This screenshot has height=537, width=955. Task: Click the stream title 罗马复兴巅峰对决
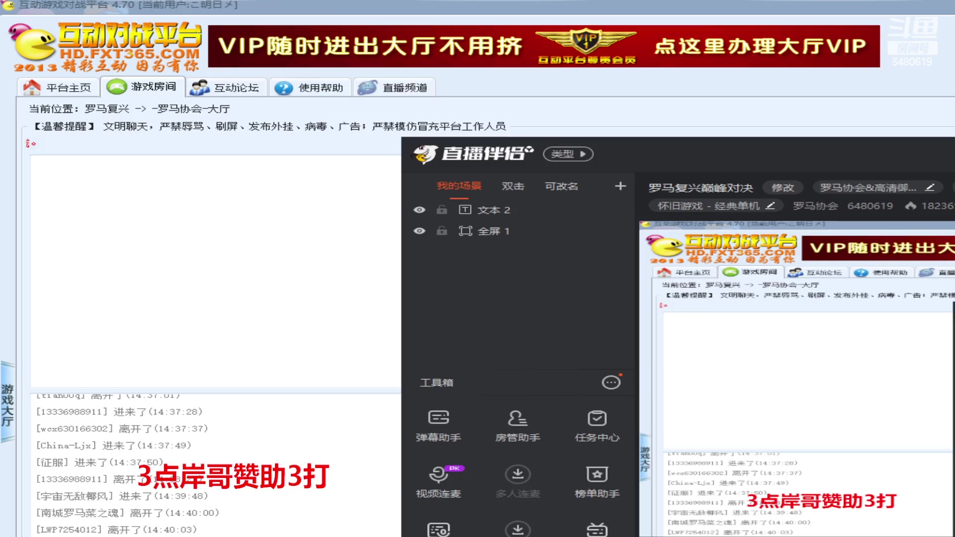700,188
